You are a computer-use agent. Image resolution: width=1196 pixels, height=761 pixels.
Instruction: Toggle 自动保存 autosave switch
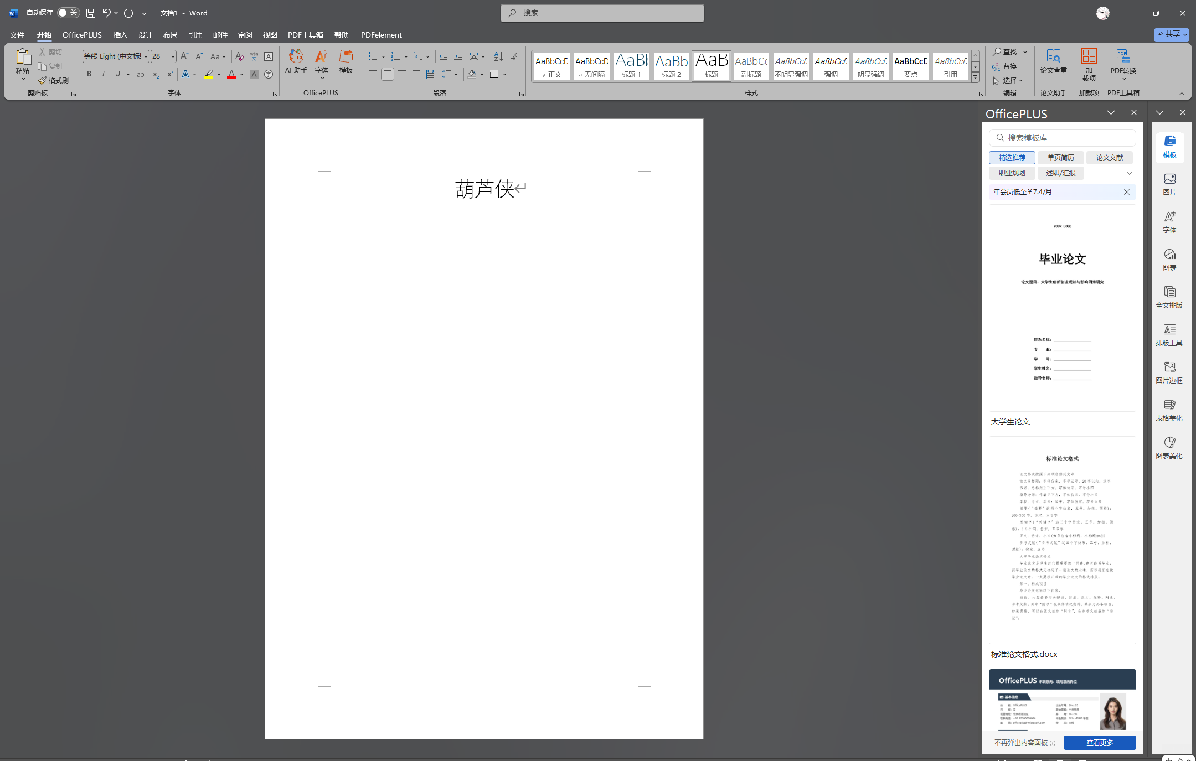(69, 13)
